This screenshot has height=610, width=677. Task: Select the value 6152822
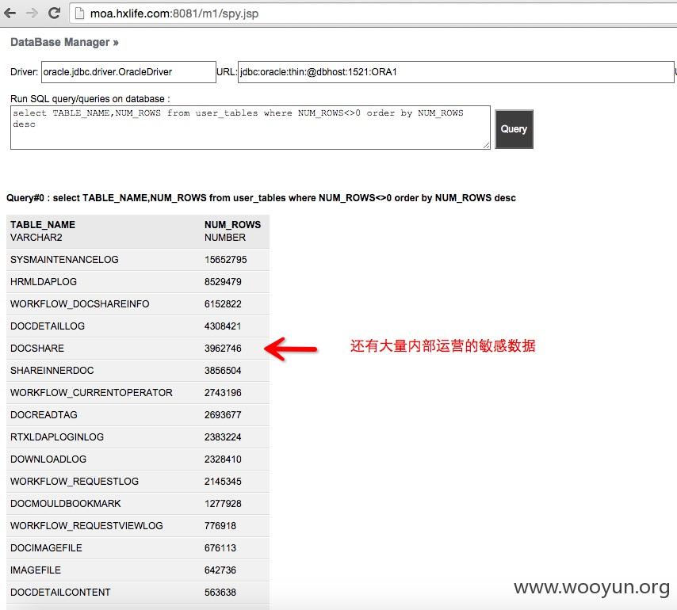click(223, 304)
